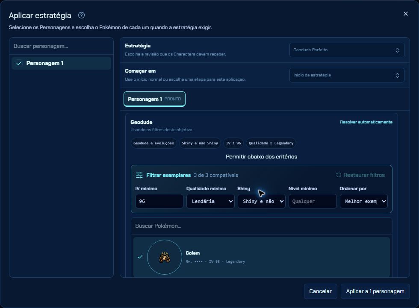Click the Golem sprite thumbnail
The image size is (419, 308).
point(165,257)
